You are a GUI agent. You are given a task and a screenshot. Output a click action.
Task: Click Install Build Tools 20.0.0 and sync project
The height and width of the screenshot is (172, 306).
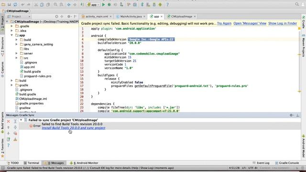coord(74,128)
